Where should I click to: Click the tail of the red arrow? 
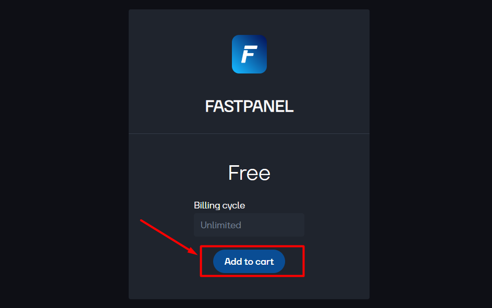[x=143, y=221]
